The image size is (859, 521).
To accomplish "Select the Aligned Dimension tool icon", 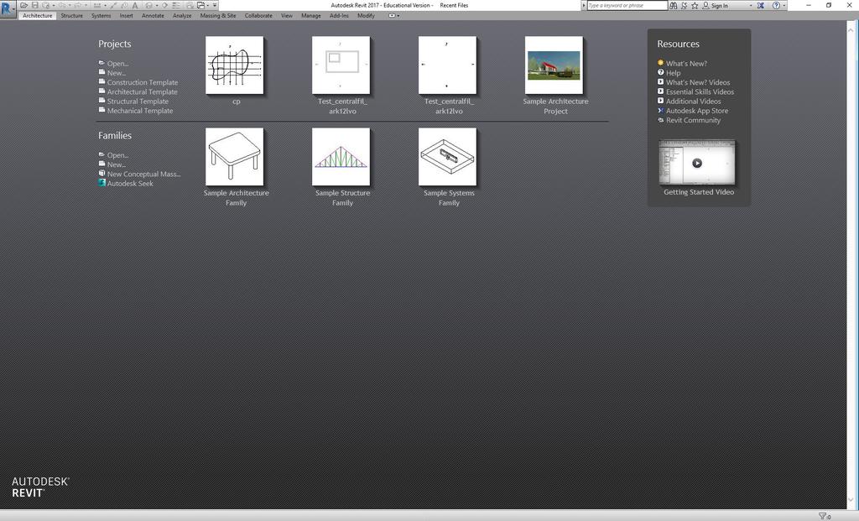I will [113, 6].
